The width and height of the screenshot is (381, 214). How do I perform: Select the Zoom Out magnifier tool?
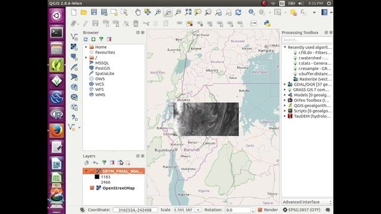pyautogui.click(x=168, y=12)
